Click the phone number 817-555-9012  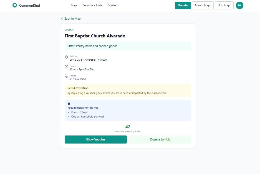[x=78, y=79]
